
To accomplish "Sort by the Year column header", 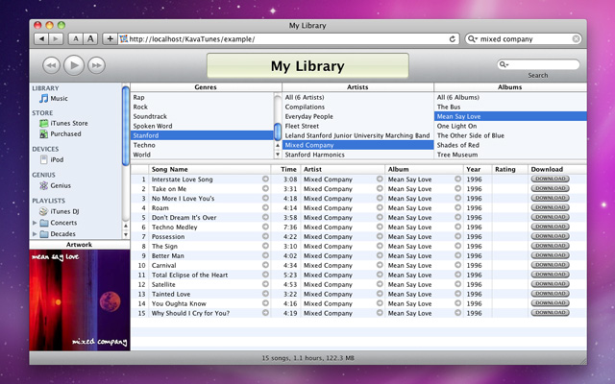I will click(x=478, y=169).
